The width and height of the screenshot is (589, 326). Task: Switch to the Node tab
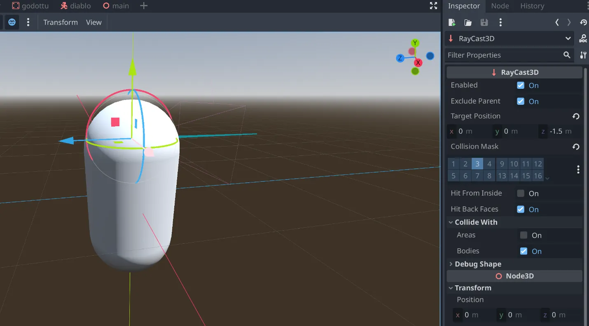click(500, 6)
